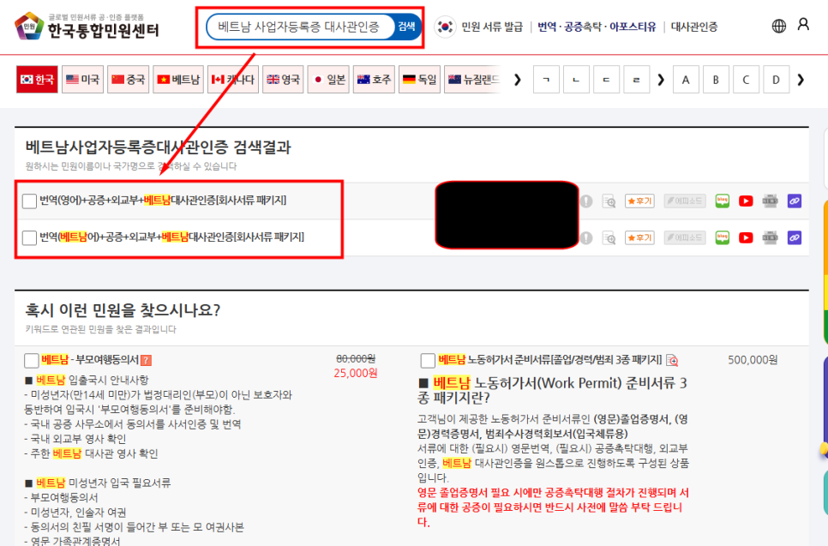Filter by the letter C button

point(747,80)
